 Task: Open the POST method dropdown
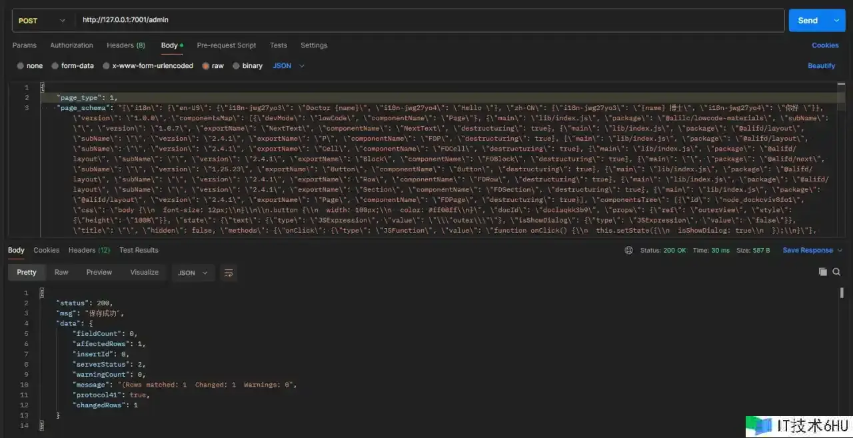click(42, 21)
